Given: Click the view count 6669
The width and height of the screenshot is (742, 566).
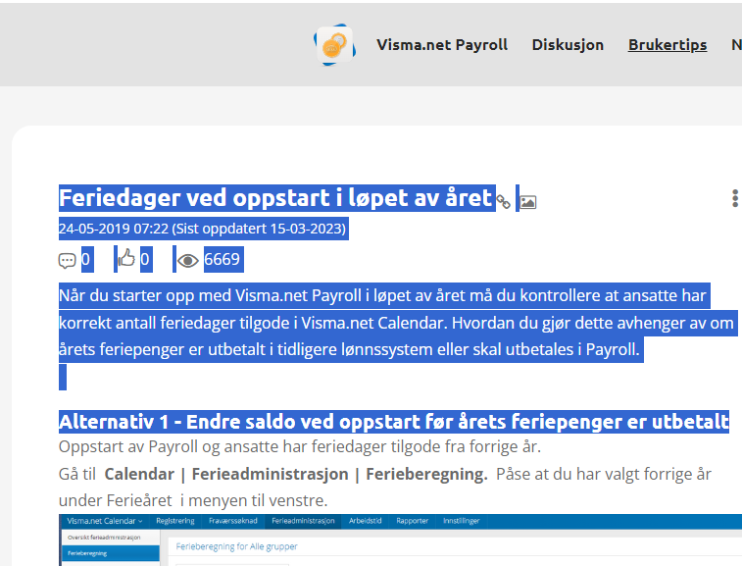Looking at the screenshot, I should (222, 260).
